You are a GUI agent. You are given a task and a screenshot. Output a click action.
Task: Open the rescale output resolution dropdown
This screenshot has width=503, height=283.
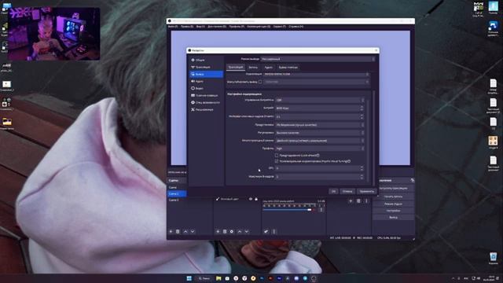tap(316, 82)
